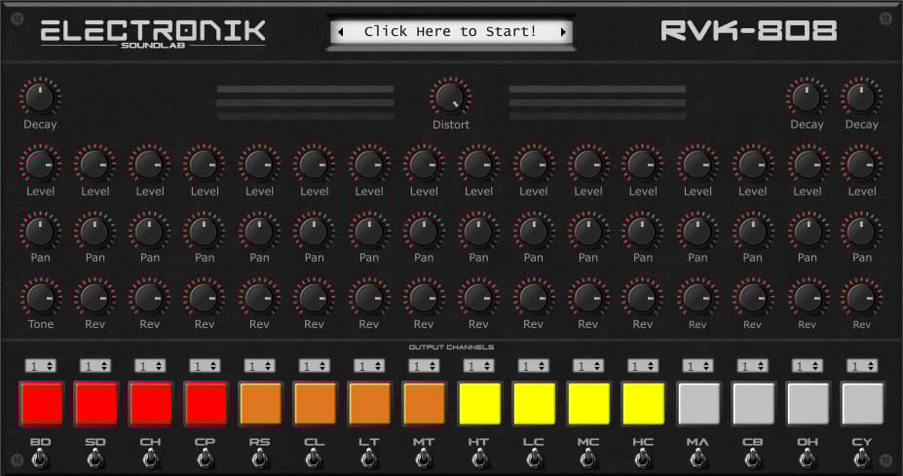Toggle the switch beneath the CL label
The height and width of the screenshot is (476, 903).
[x=315, y=458]
